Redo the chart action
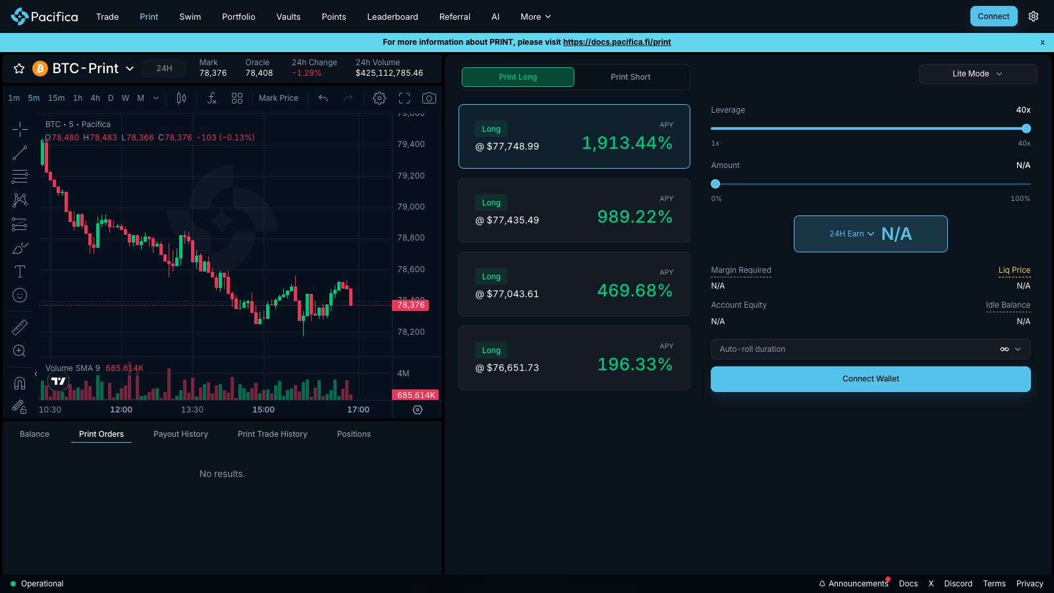The image size is (1054, 593). pos(348,98)
